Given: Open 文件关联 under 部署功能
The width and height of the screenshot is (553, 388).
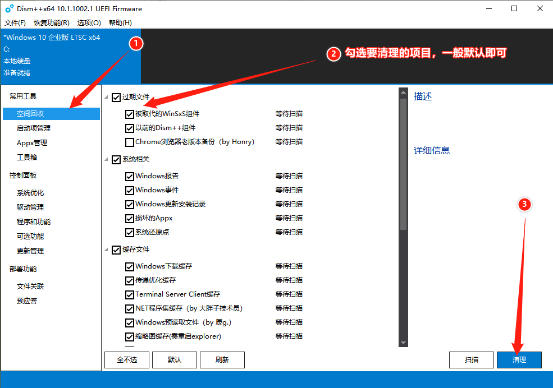Looking at the screenshot, I should 30,287.
